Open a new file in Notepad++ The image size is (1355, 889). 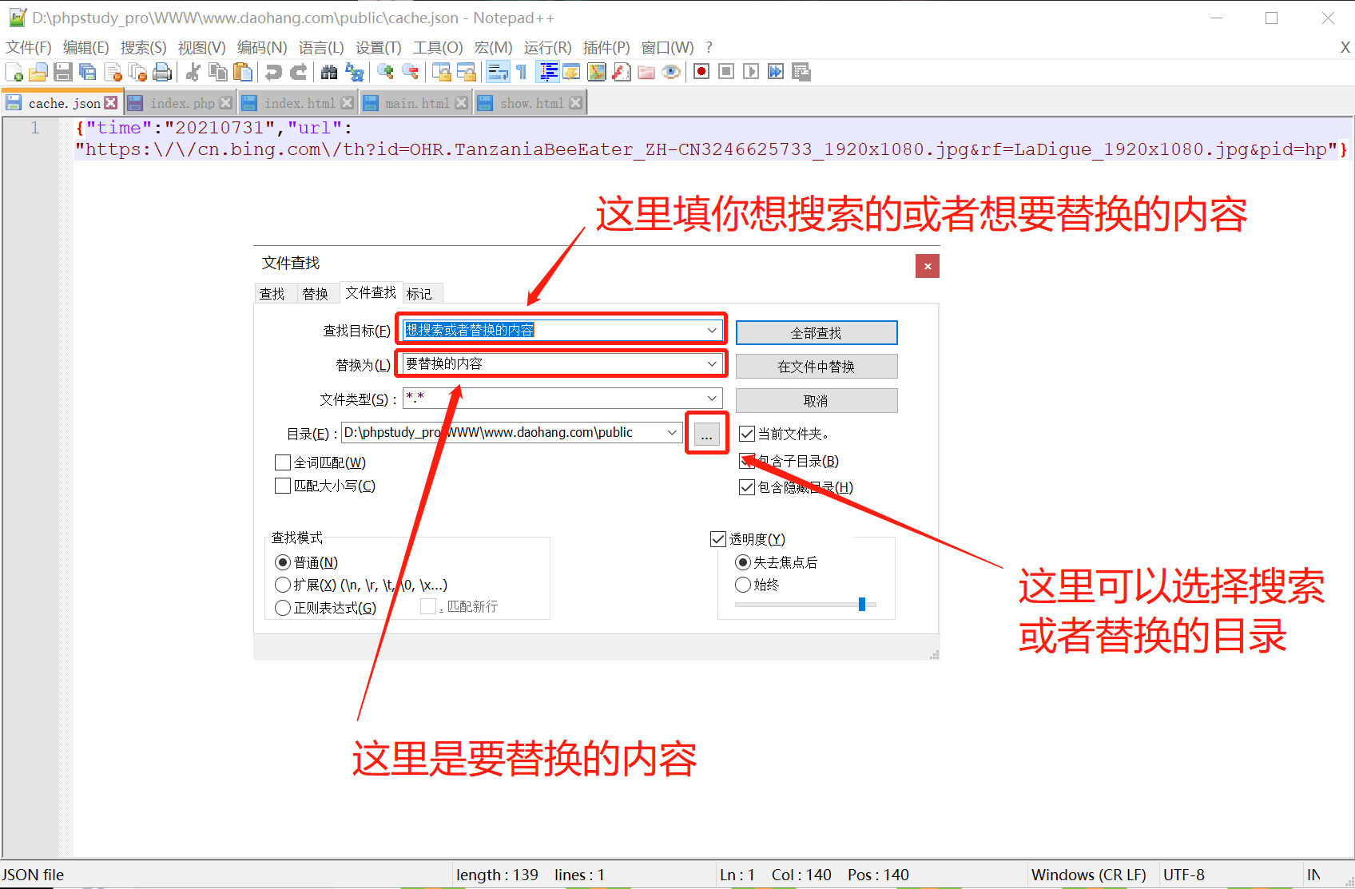pos(14,72)
